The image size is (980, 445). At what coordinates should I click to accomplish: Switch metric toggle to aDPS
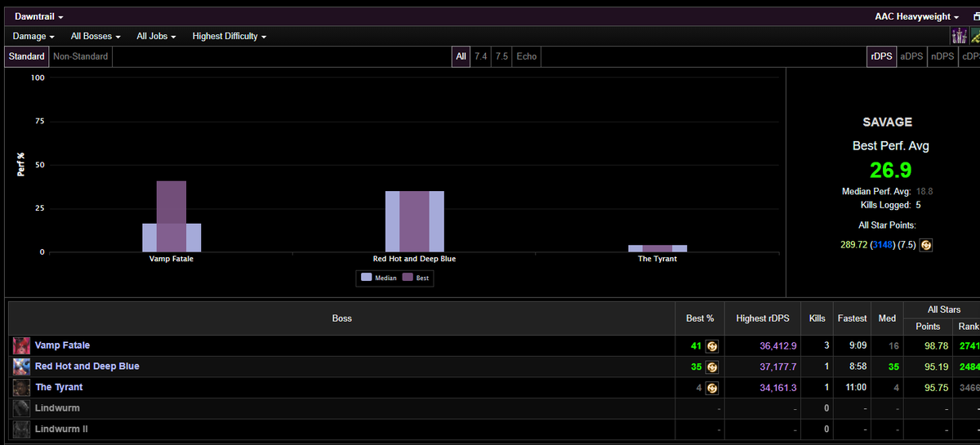point(911,56)
